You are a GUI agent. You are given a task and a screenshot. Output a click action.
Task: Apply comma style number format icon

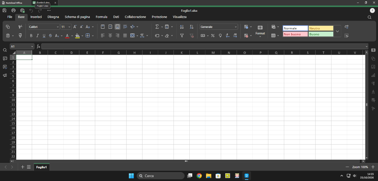tap(220, 36)
